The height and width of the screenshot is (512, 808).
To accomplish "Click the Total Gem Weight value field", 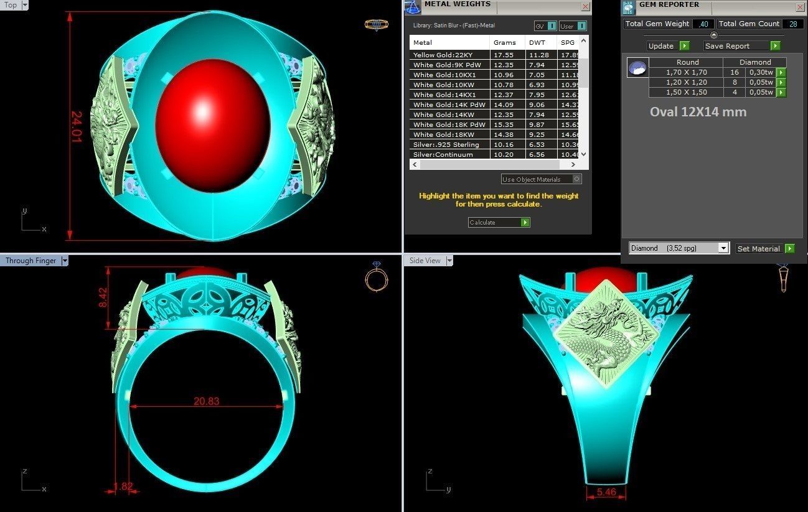I will pyautogui.click(x=703, y=24).
